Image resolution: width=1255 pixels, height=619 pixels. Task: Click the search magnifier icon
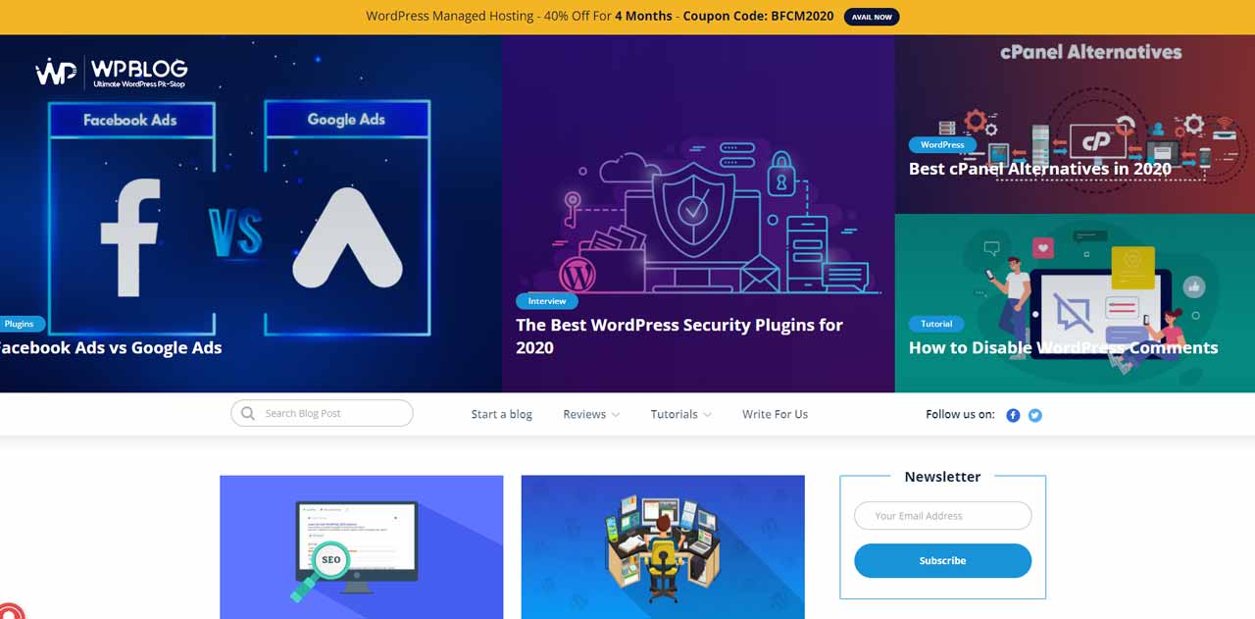click(247, 413)
